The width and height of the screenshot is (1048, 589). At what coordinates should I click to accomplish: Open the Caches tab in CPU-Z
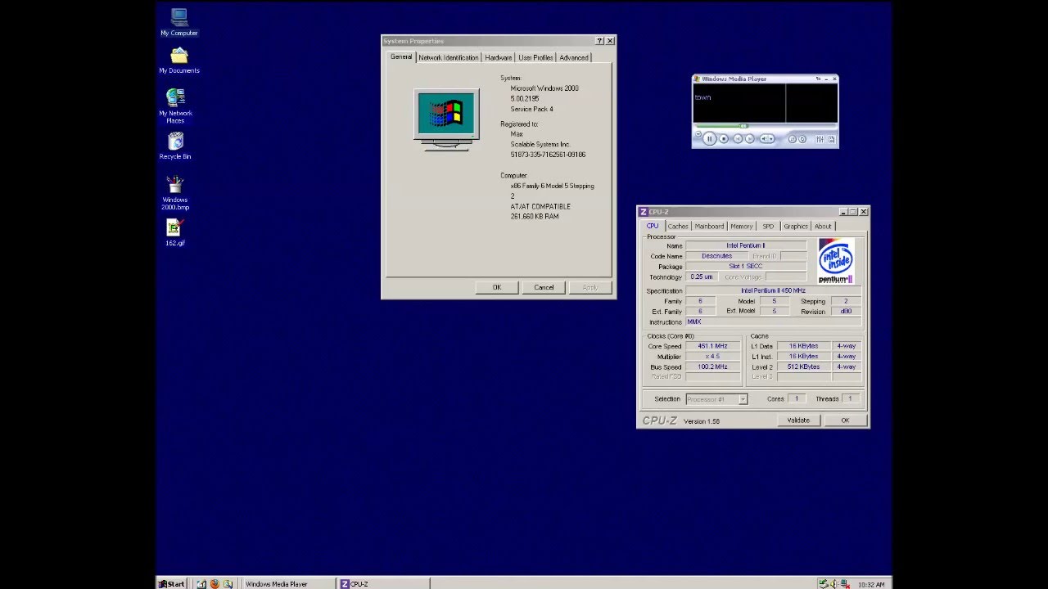click(x=678, y=226)
